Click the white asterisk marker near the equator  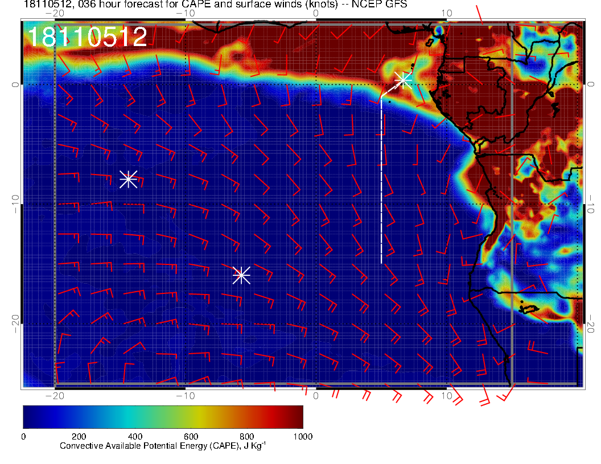403,80
